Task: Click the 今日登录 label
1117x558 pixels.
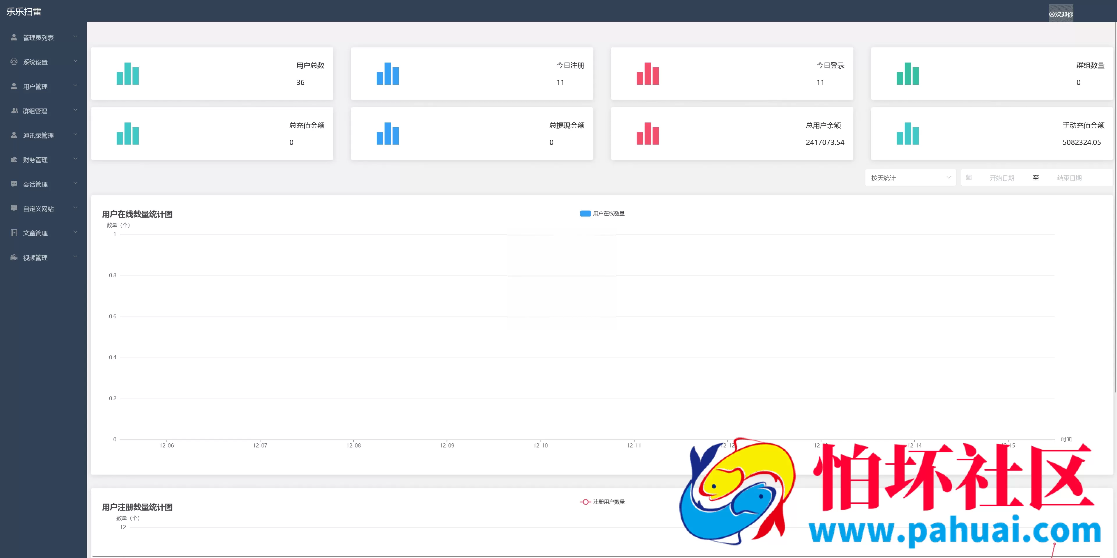Action: coord(830,65)
